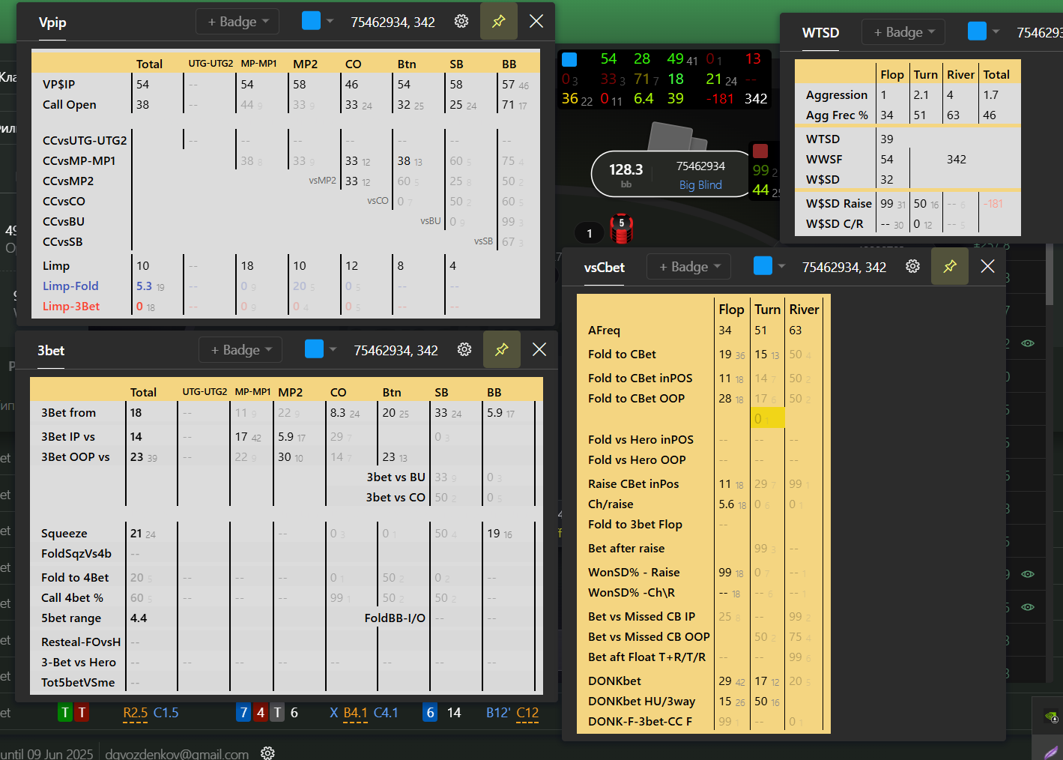Select the WTSD tab label
This screenshot has height=760, width=1063.
[820, 33]
